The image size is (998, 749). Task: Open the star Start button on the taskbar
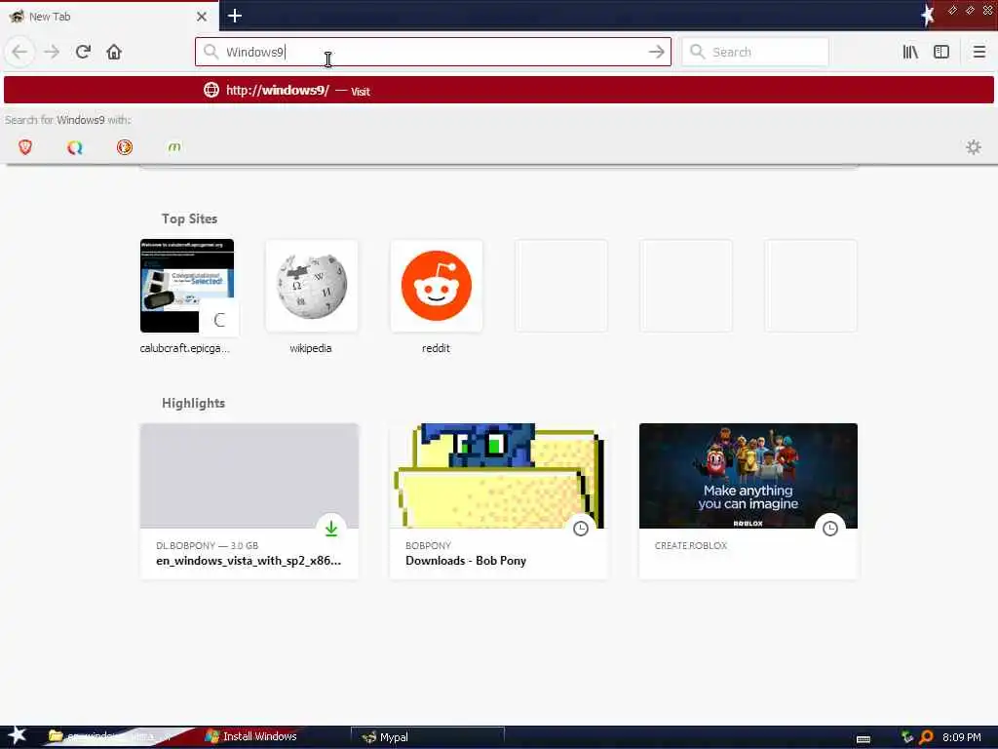pos(16,735)
